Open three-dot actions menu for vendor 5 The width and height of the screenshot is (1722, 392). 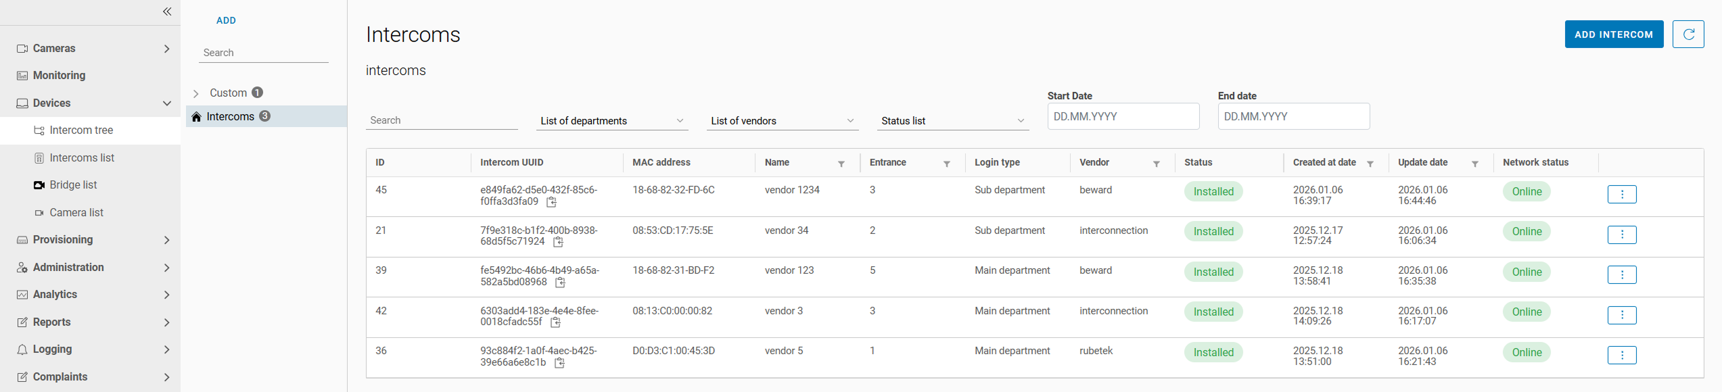tap(1621, 356)
